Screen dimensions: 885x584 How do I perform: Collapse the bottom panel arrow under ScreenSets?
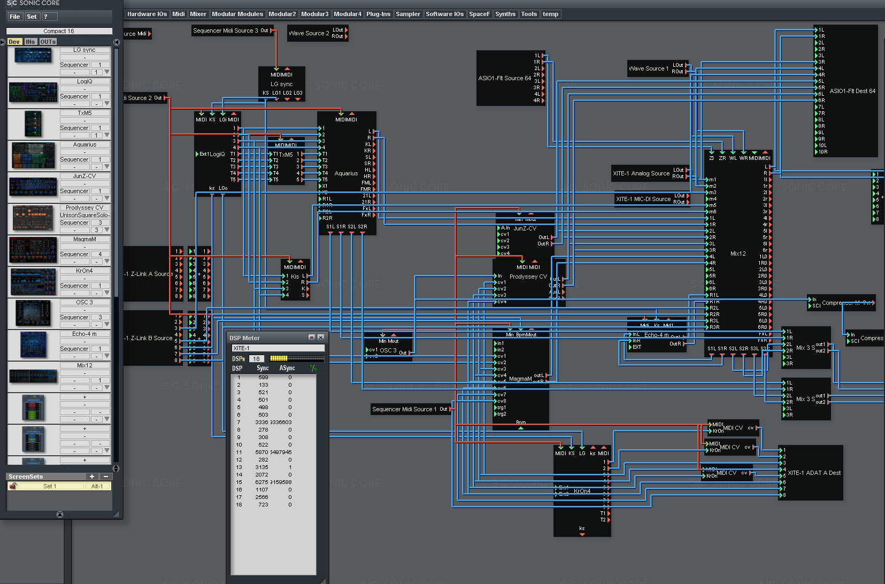pyautogui.click(x=60, y=514)
